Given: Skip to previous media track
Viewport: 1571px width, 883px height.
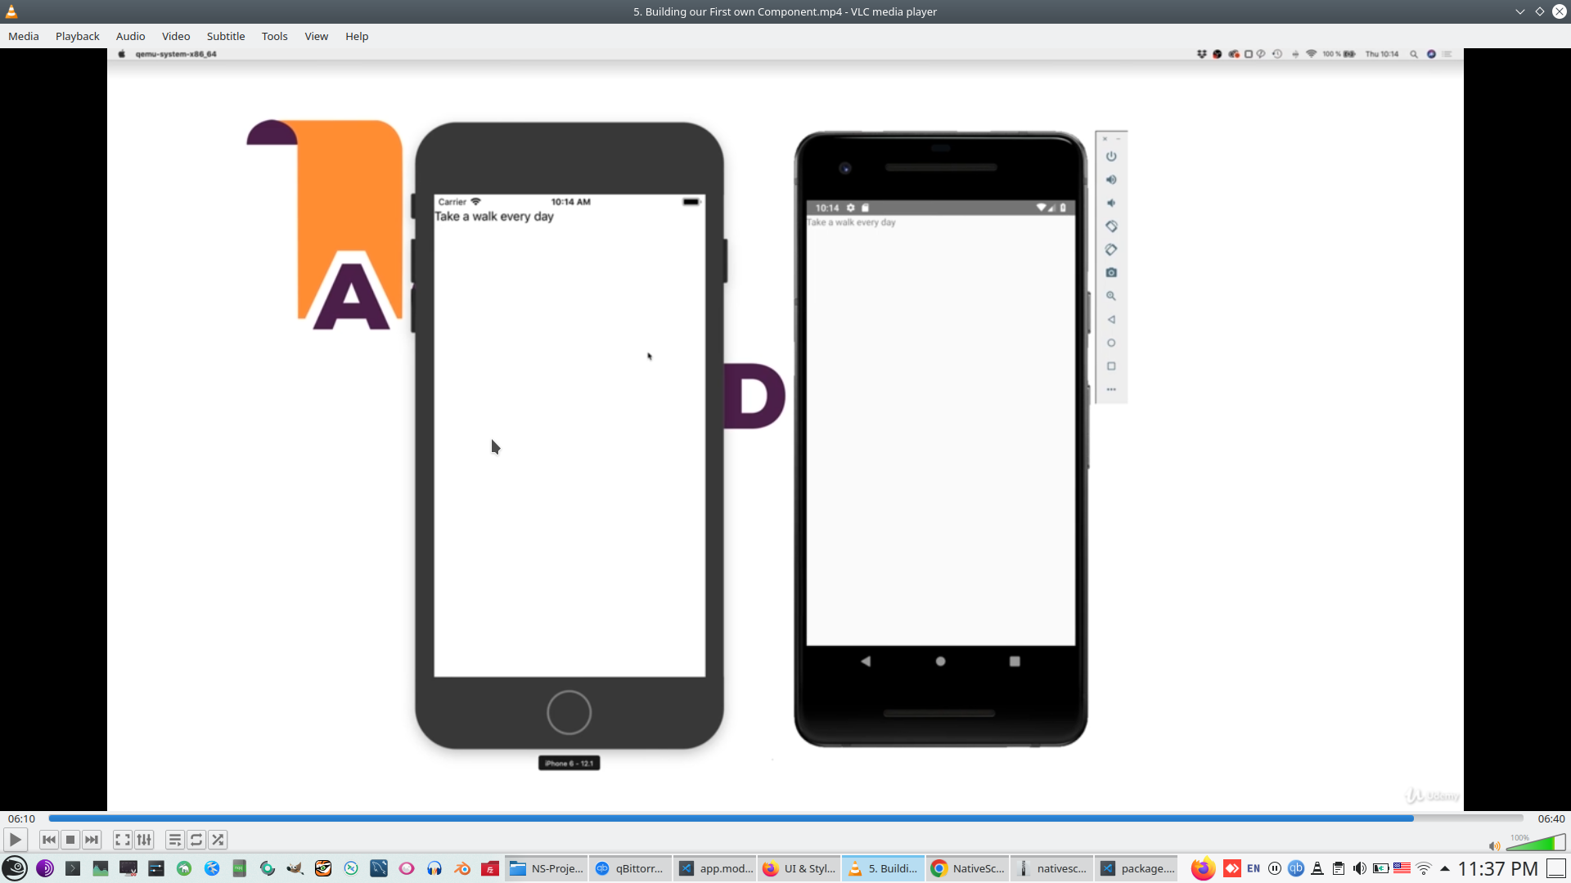Looking at the screenshot, I should pos(49,840).
